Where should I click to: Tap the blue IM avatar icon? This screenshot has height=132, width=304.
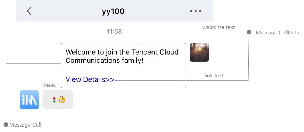point(29,100)
